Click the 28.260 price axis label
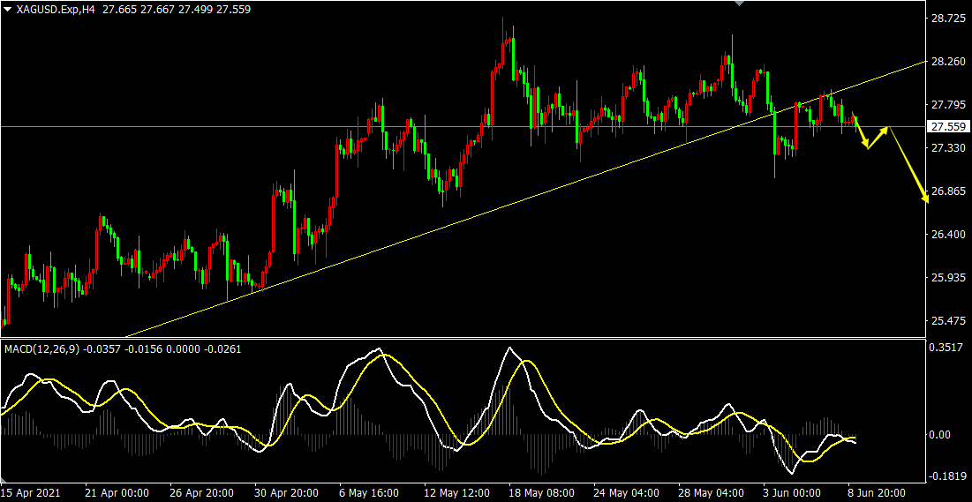The width and height of the screenshot is (972, 502). [x=947, y=62]
